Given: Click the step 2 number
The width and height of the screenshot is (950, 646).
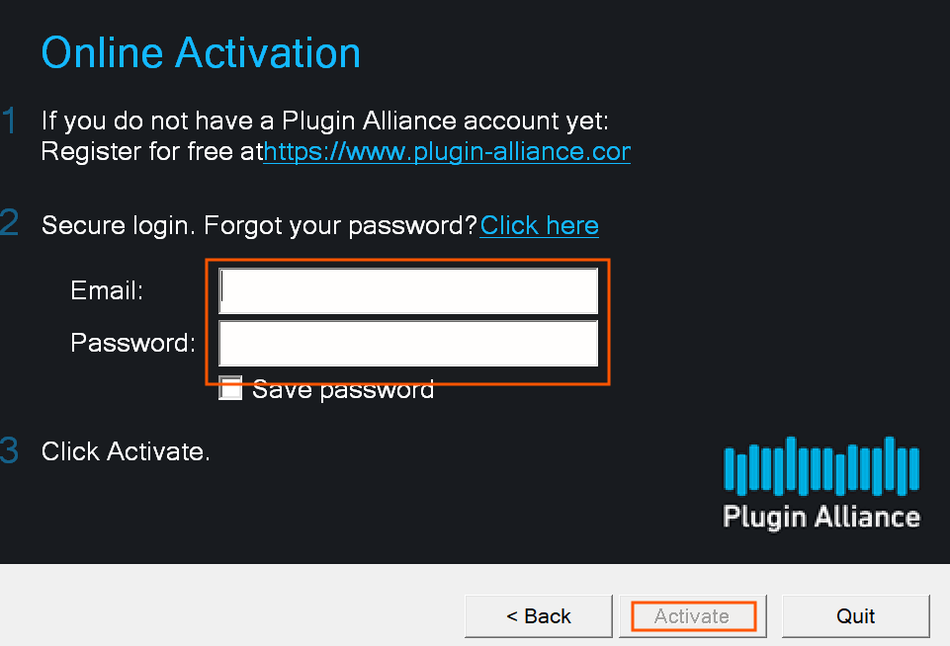Looking at the screenshot, I should click(10, 222).
